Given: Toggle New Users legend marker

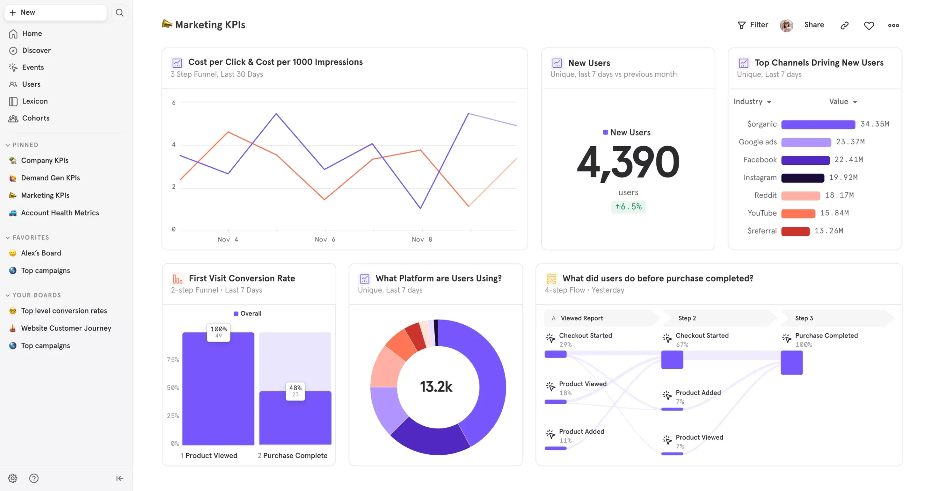Looking at the screenshot, I should (x=605, y=132).
